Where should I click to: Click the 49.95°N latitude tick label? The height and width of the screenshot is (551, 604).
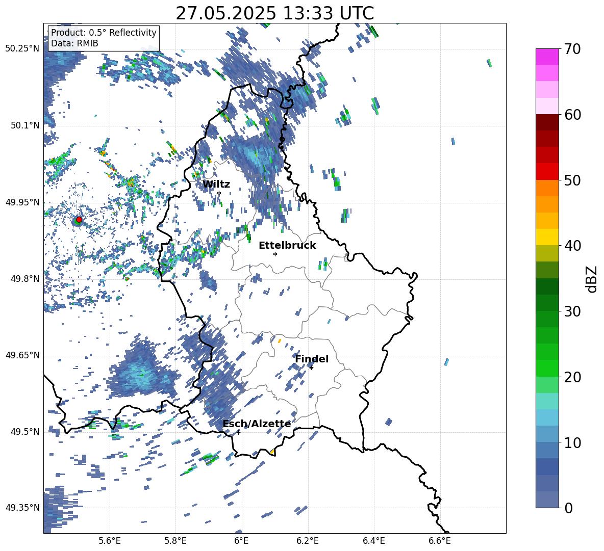pyautogui.click(x=22, y=202)
